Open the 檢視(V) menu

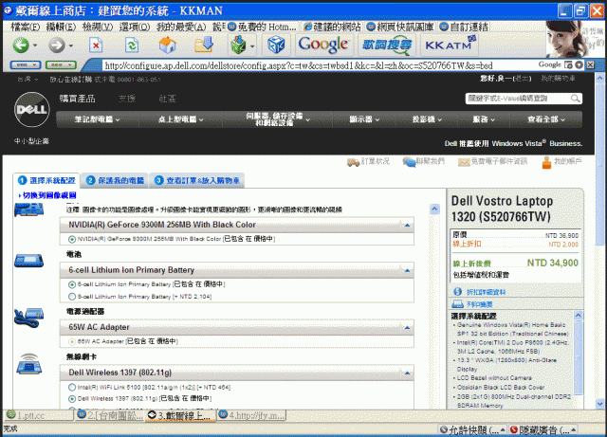pyautogui.click(x=98, y=27)
